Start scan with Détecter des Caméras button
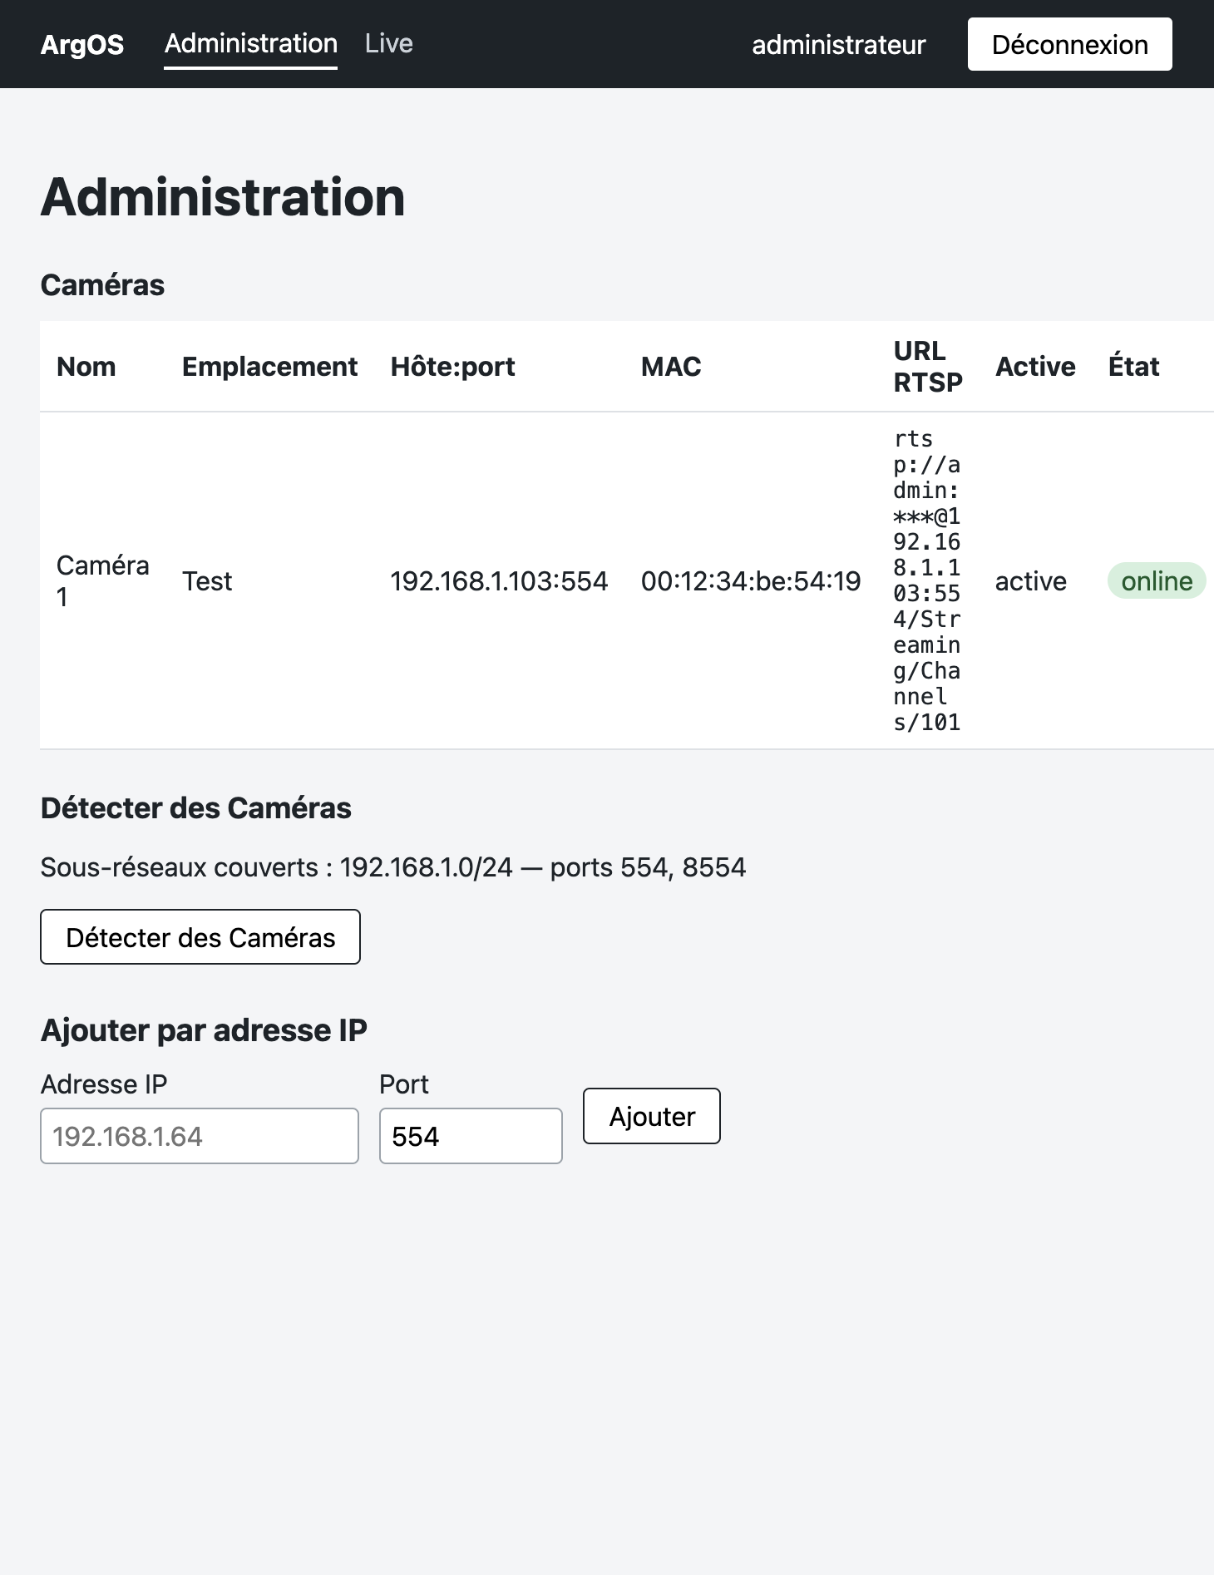 coord(200,937)
